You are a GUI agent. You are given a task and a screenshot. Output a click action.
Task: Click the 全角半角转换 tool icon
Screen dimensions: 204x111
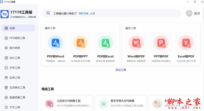click(157, 104)
